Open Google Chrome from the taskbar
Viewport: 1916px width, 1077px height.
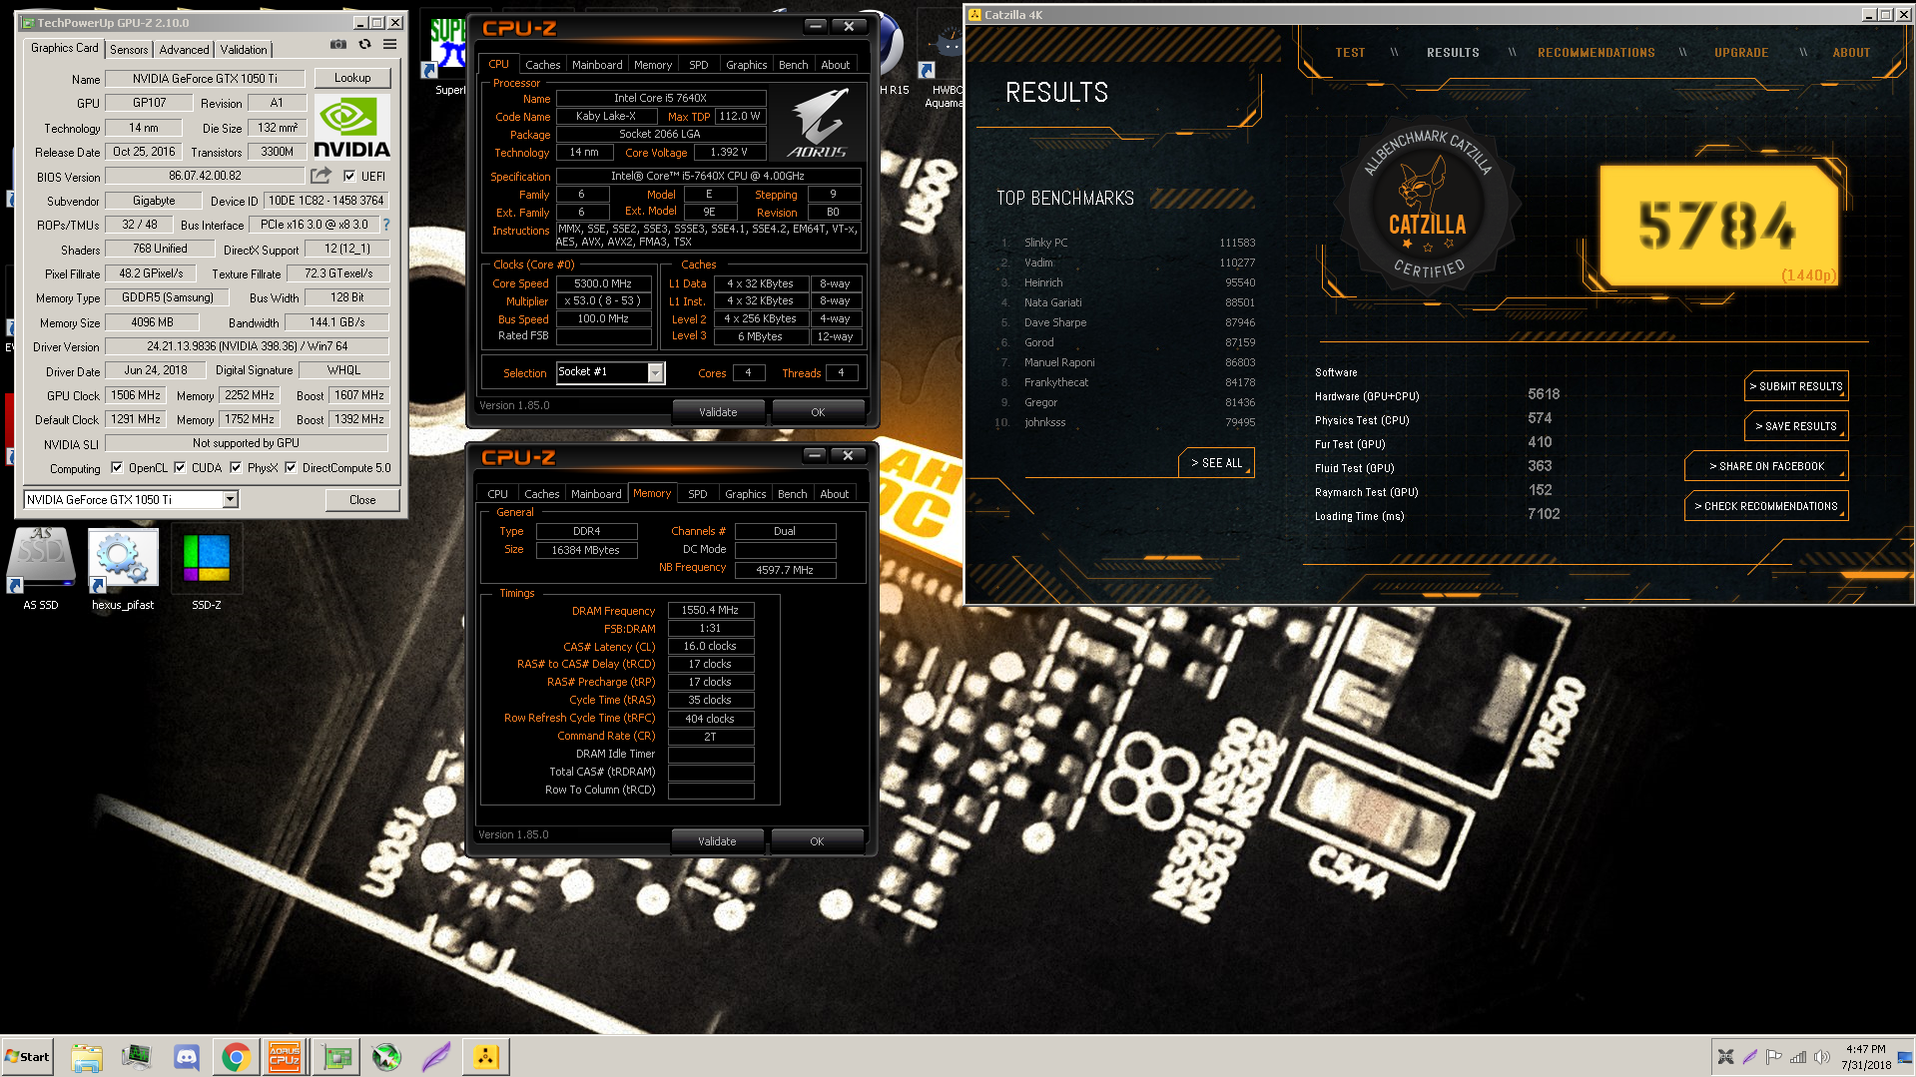click(236, 1057)
